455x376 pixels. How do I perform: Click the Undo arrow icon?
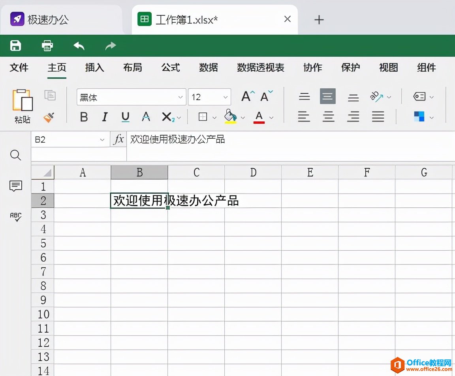point(79,45)
